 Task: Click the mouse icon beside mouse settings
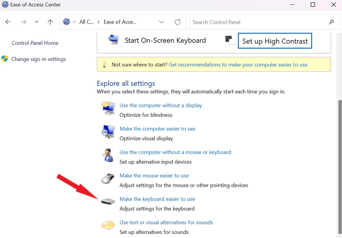tap(108, 179)
